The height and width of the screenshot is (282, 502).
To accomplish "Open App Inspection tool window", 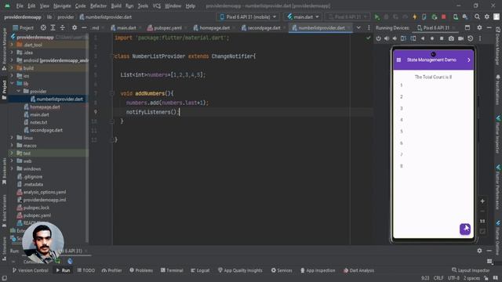I will pos(318,270).
